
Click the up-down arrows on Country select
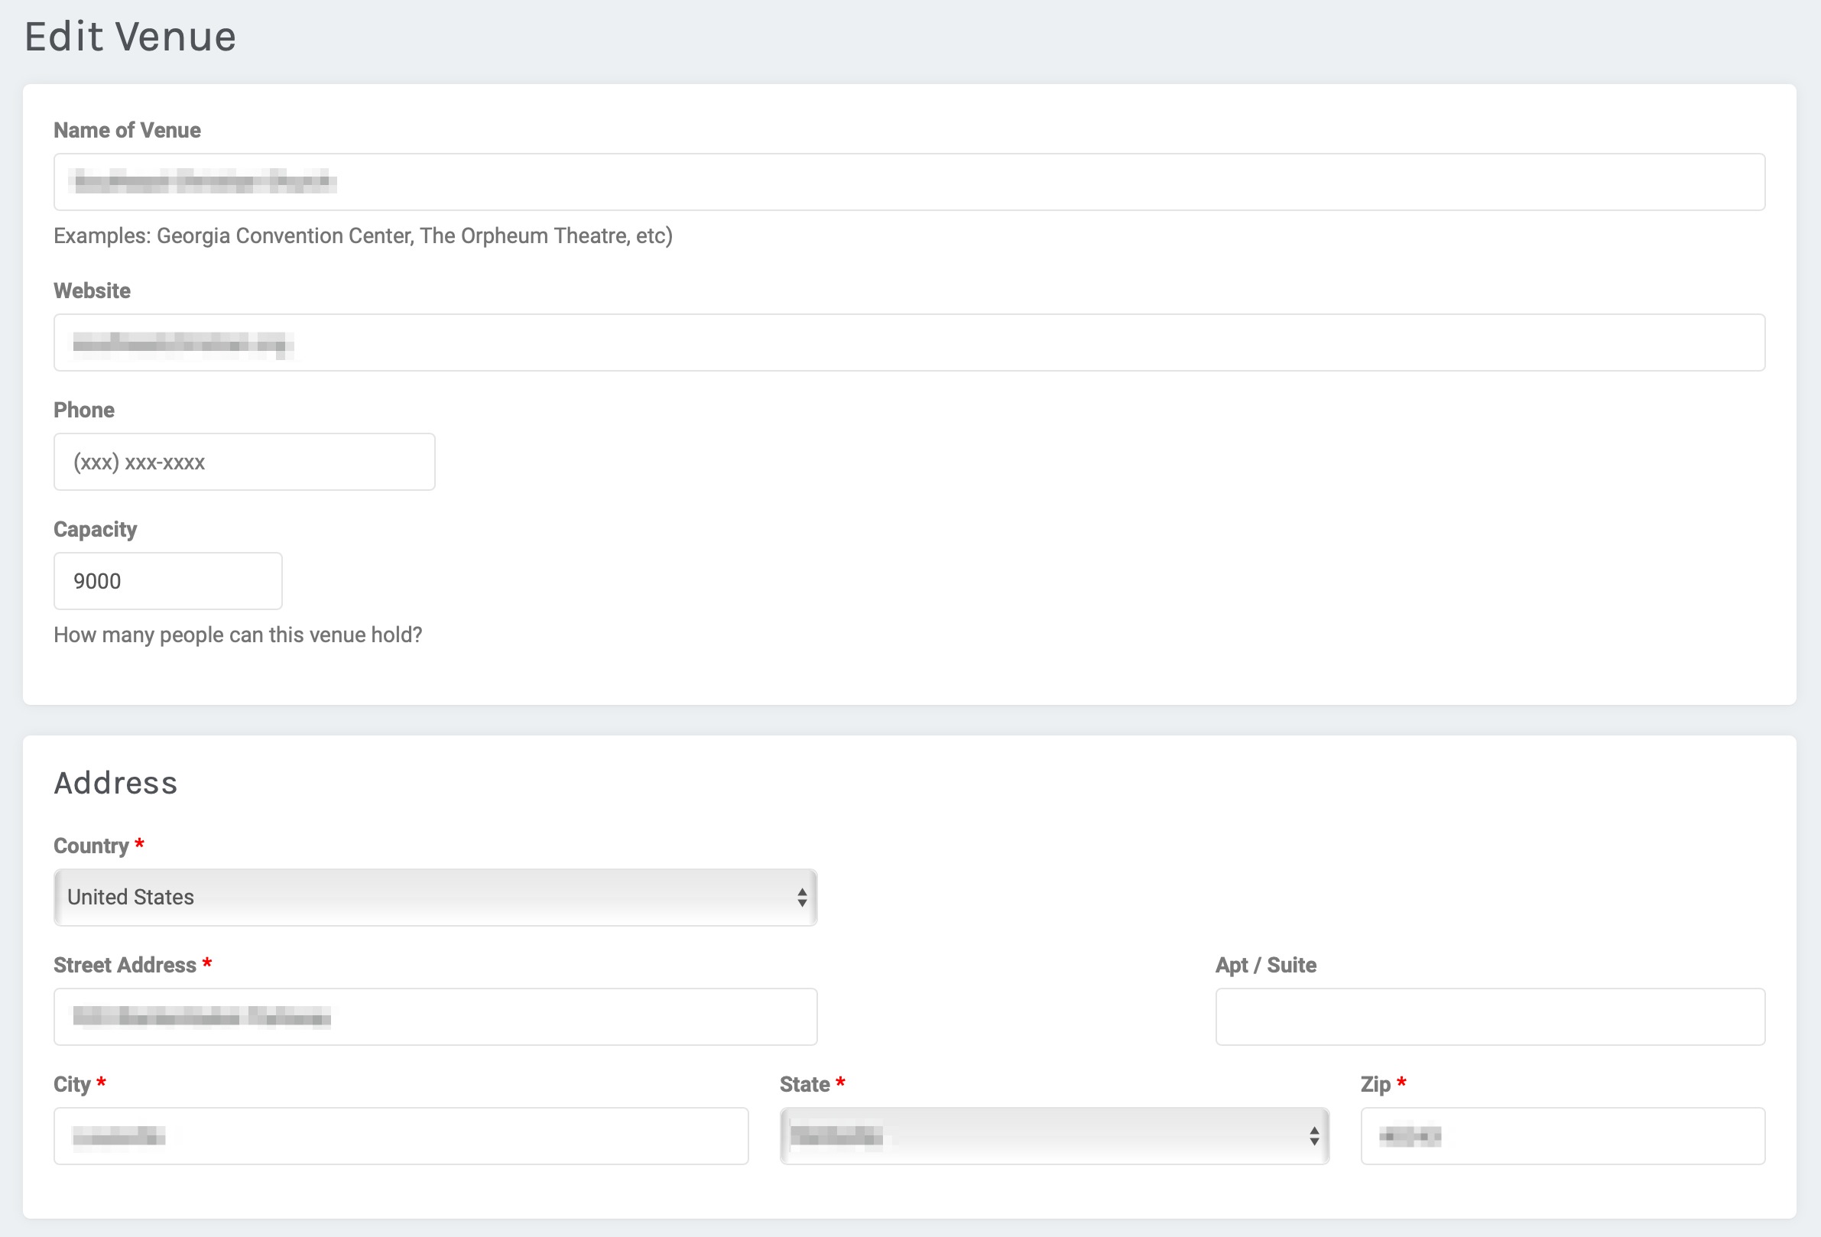point(802,897)
